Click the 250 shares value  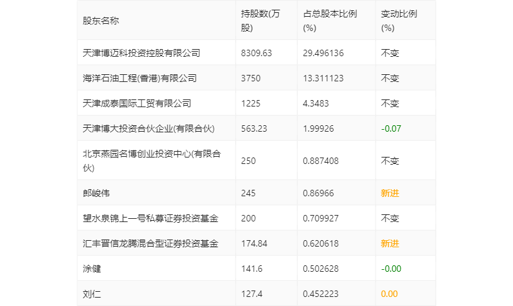(248, 161)
